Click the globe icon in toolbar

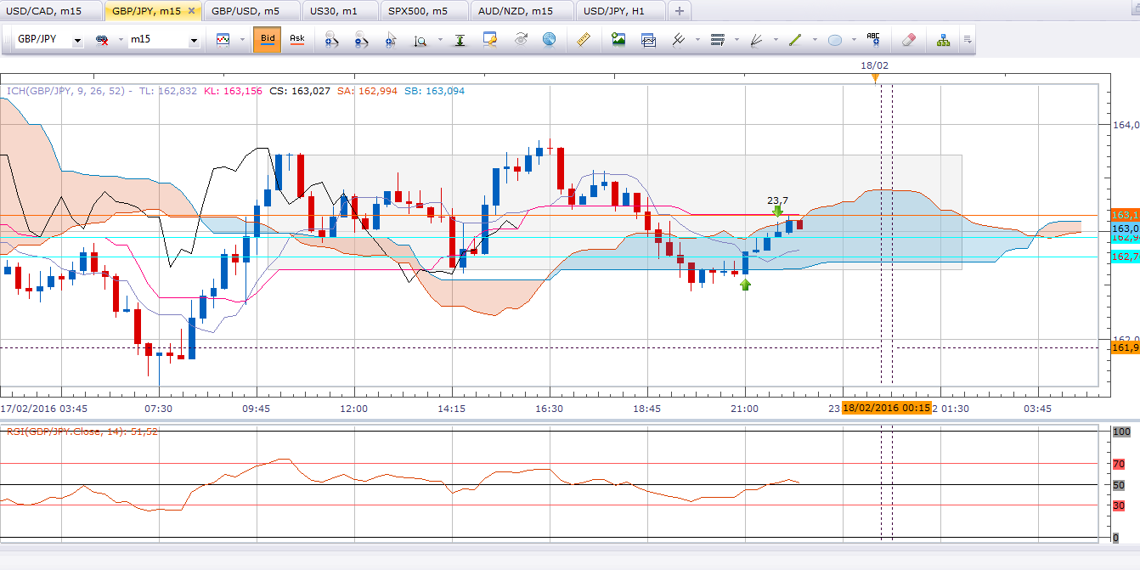pyautogui.click(x=549, y=39)
